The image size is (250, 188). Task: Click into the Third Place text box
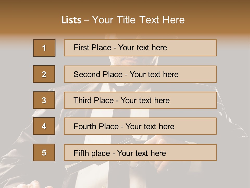(140, 100)
